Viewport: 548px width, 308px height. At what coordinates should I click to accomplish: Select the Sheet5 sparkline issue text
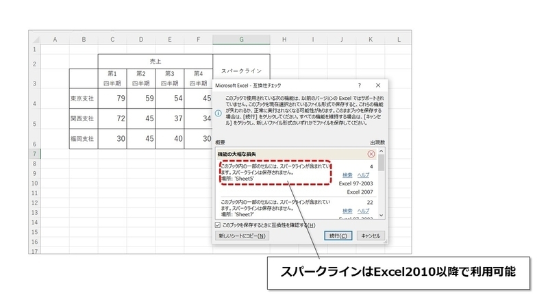pos(275,172)
